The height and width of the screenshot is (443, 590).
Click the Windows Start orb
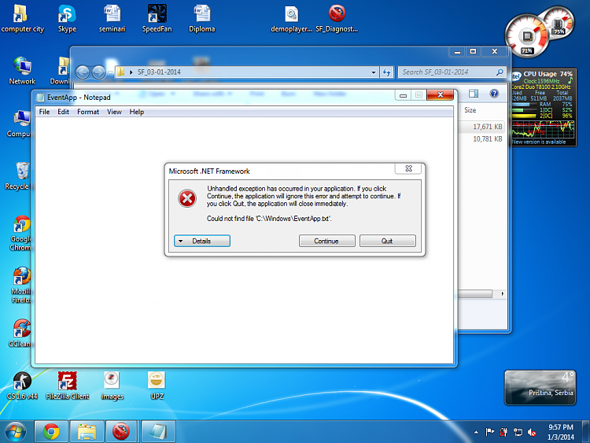click(15, 432)
